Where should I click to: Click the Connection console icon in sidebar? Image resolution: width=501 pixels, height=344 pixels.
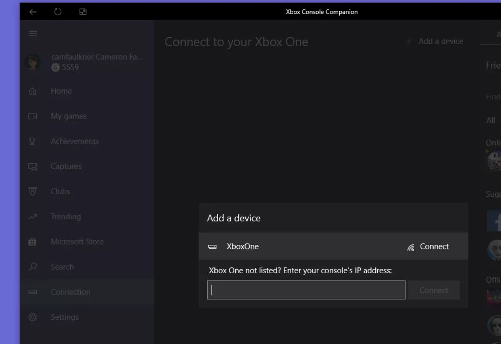(33, 292)
